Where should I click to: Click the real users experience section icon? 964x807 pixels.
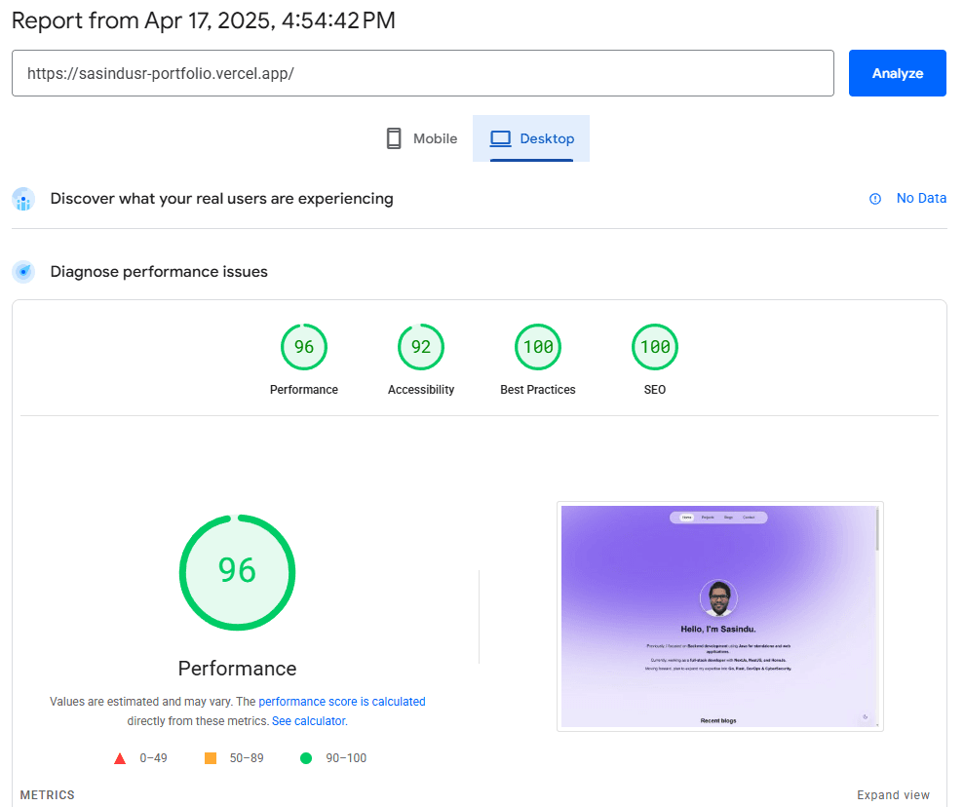click(x=22, y=198)
